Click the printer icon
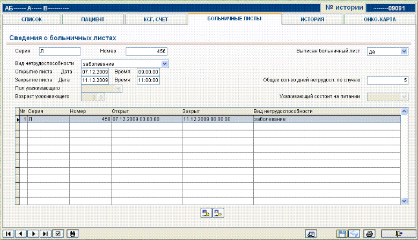The image size is (418, 240). point(369,234)
